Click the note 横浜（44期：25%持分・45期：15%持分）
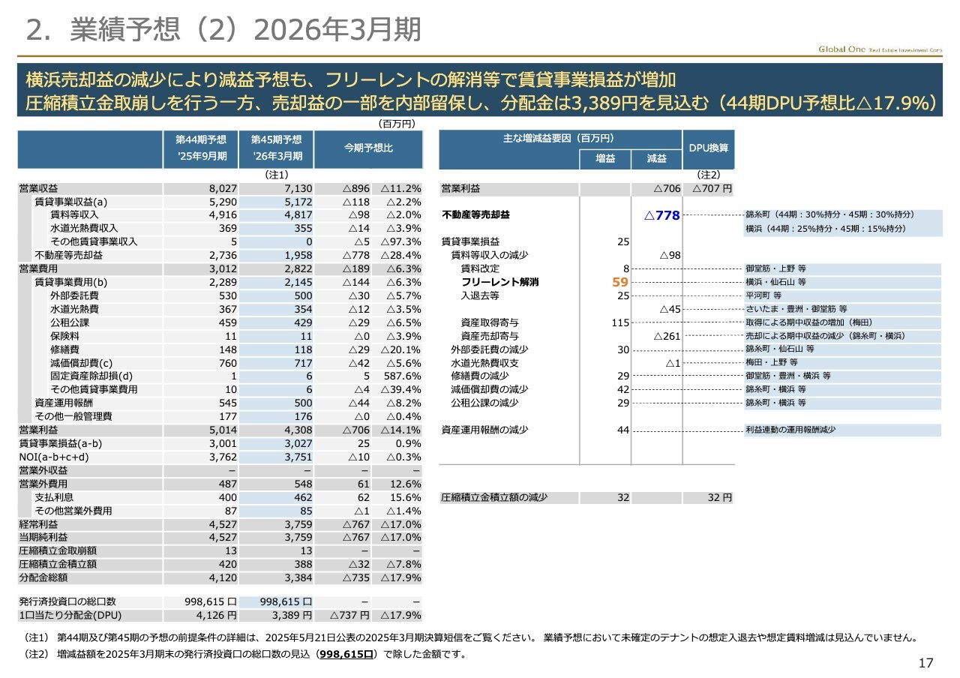 (826, 229)
